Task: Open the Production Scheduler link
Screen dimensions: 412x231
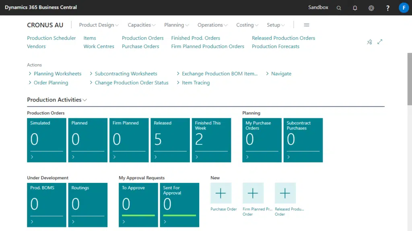Action: [51, 38]
